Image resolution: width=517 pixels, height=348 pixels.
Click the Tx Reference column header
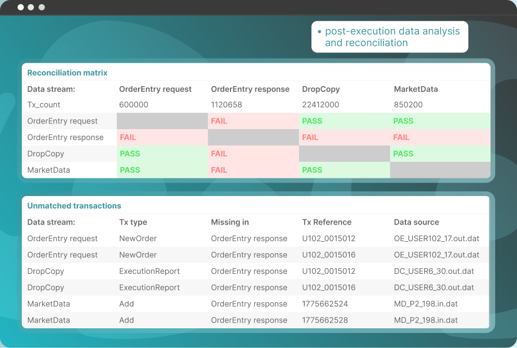(x=327, y=222)
